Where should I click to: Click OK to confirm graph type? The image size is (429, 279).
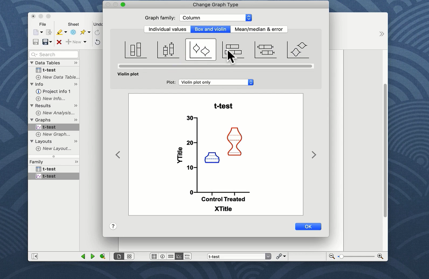(308, 227)
